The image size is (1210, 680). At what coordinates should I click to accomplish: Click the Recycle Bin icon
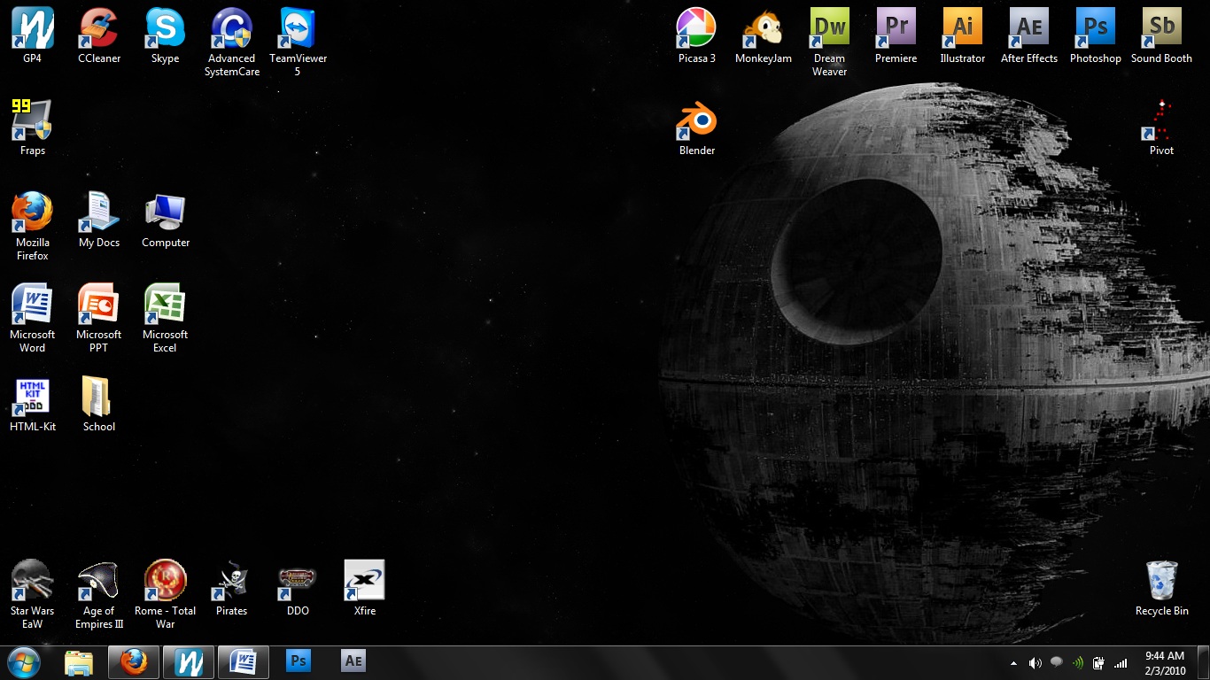click(x=1162, y=589)
